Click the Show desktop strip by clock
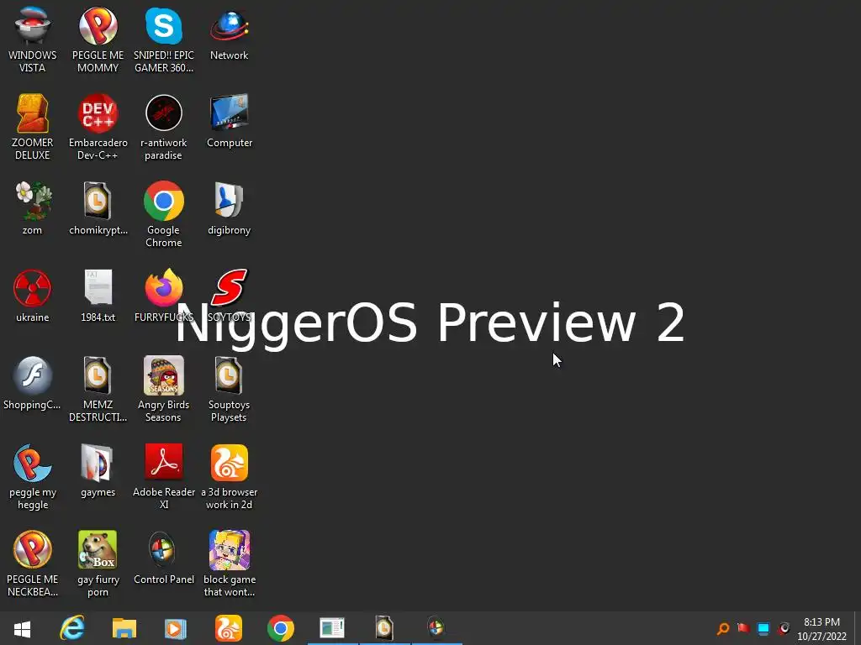 pos(857,628)
